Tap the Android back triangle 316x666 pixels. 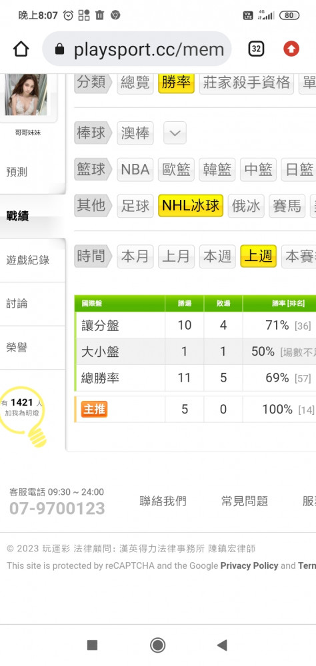point(222,645)
